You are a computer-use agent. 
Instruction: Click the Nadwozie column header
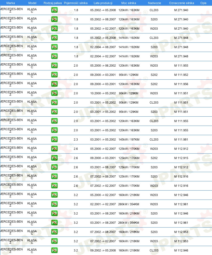click(155, 3)
